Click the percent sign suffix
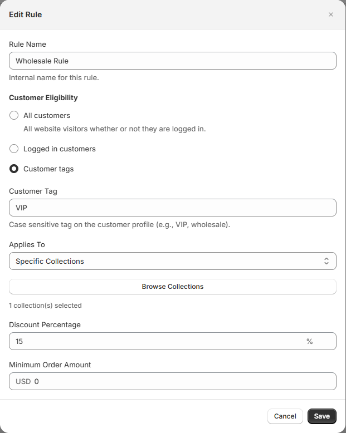346x433 pixels. pyautogui.click(x=309, y=341)
